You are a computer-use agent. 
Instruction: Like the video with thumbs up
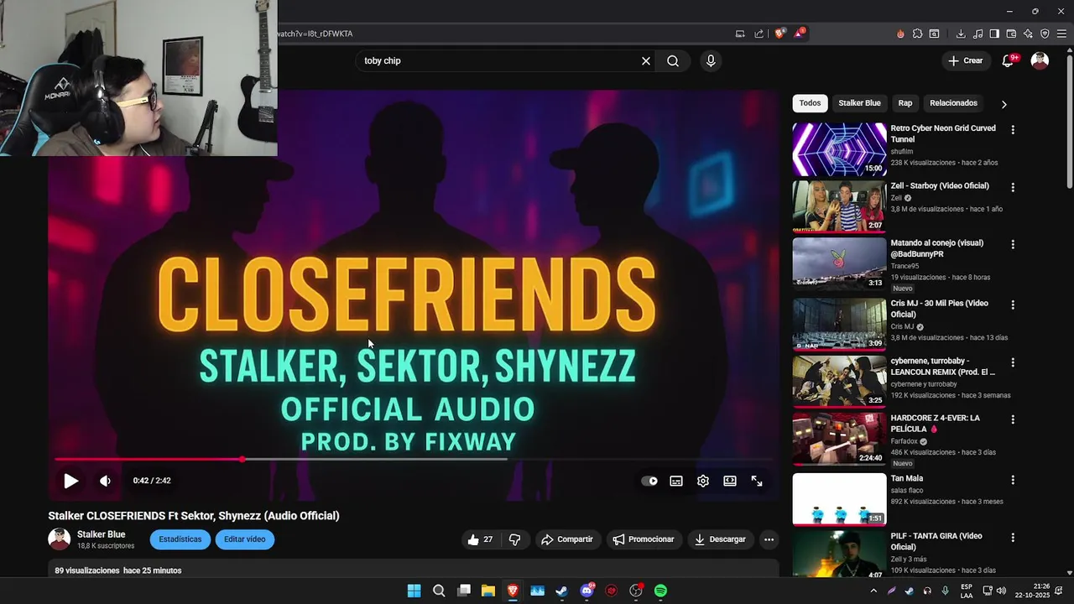tap(482, 539)
